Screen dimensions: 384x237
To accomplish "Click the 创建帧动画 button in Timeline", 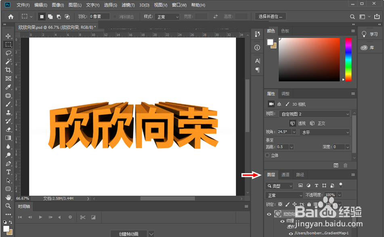I will point(128,233).
